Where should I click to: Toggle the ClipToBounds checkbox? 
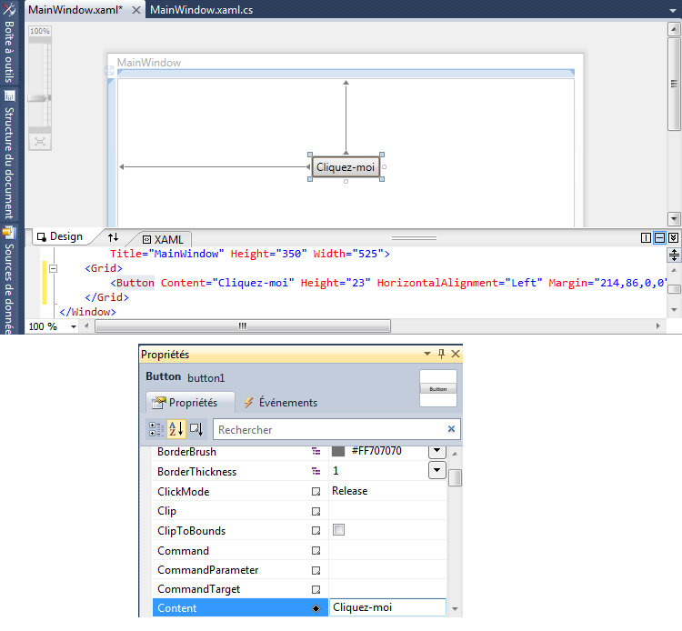[x=338, y=530]
